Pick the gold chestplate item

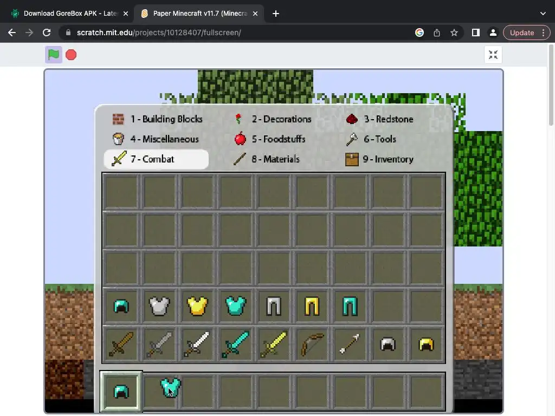pyautogui.click(x=197, y=306)
